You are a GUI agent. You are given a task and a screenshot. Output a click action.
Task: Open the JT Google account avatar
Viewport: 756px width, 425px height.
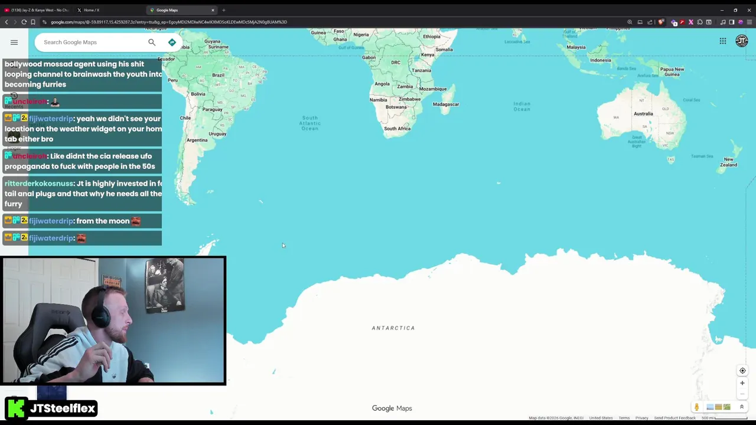pos(742,41)
